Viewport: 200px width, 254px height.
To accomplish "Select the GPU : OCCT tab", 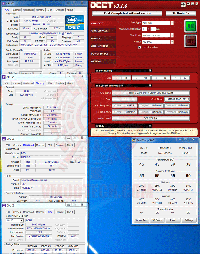I will coord(103,38).
